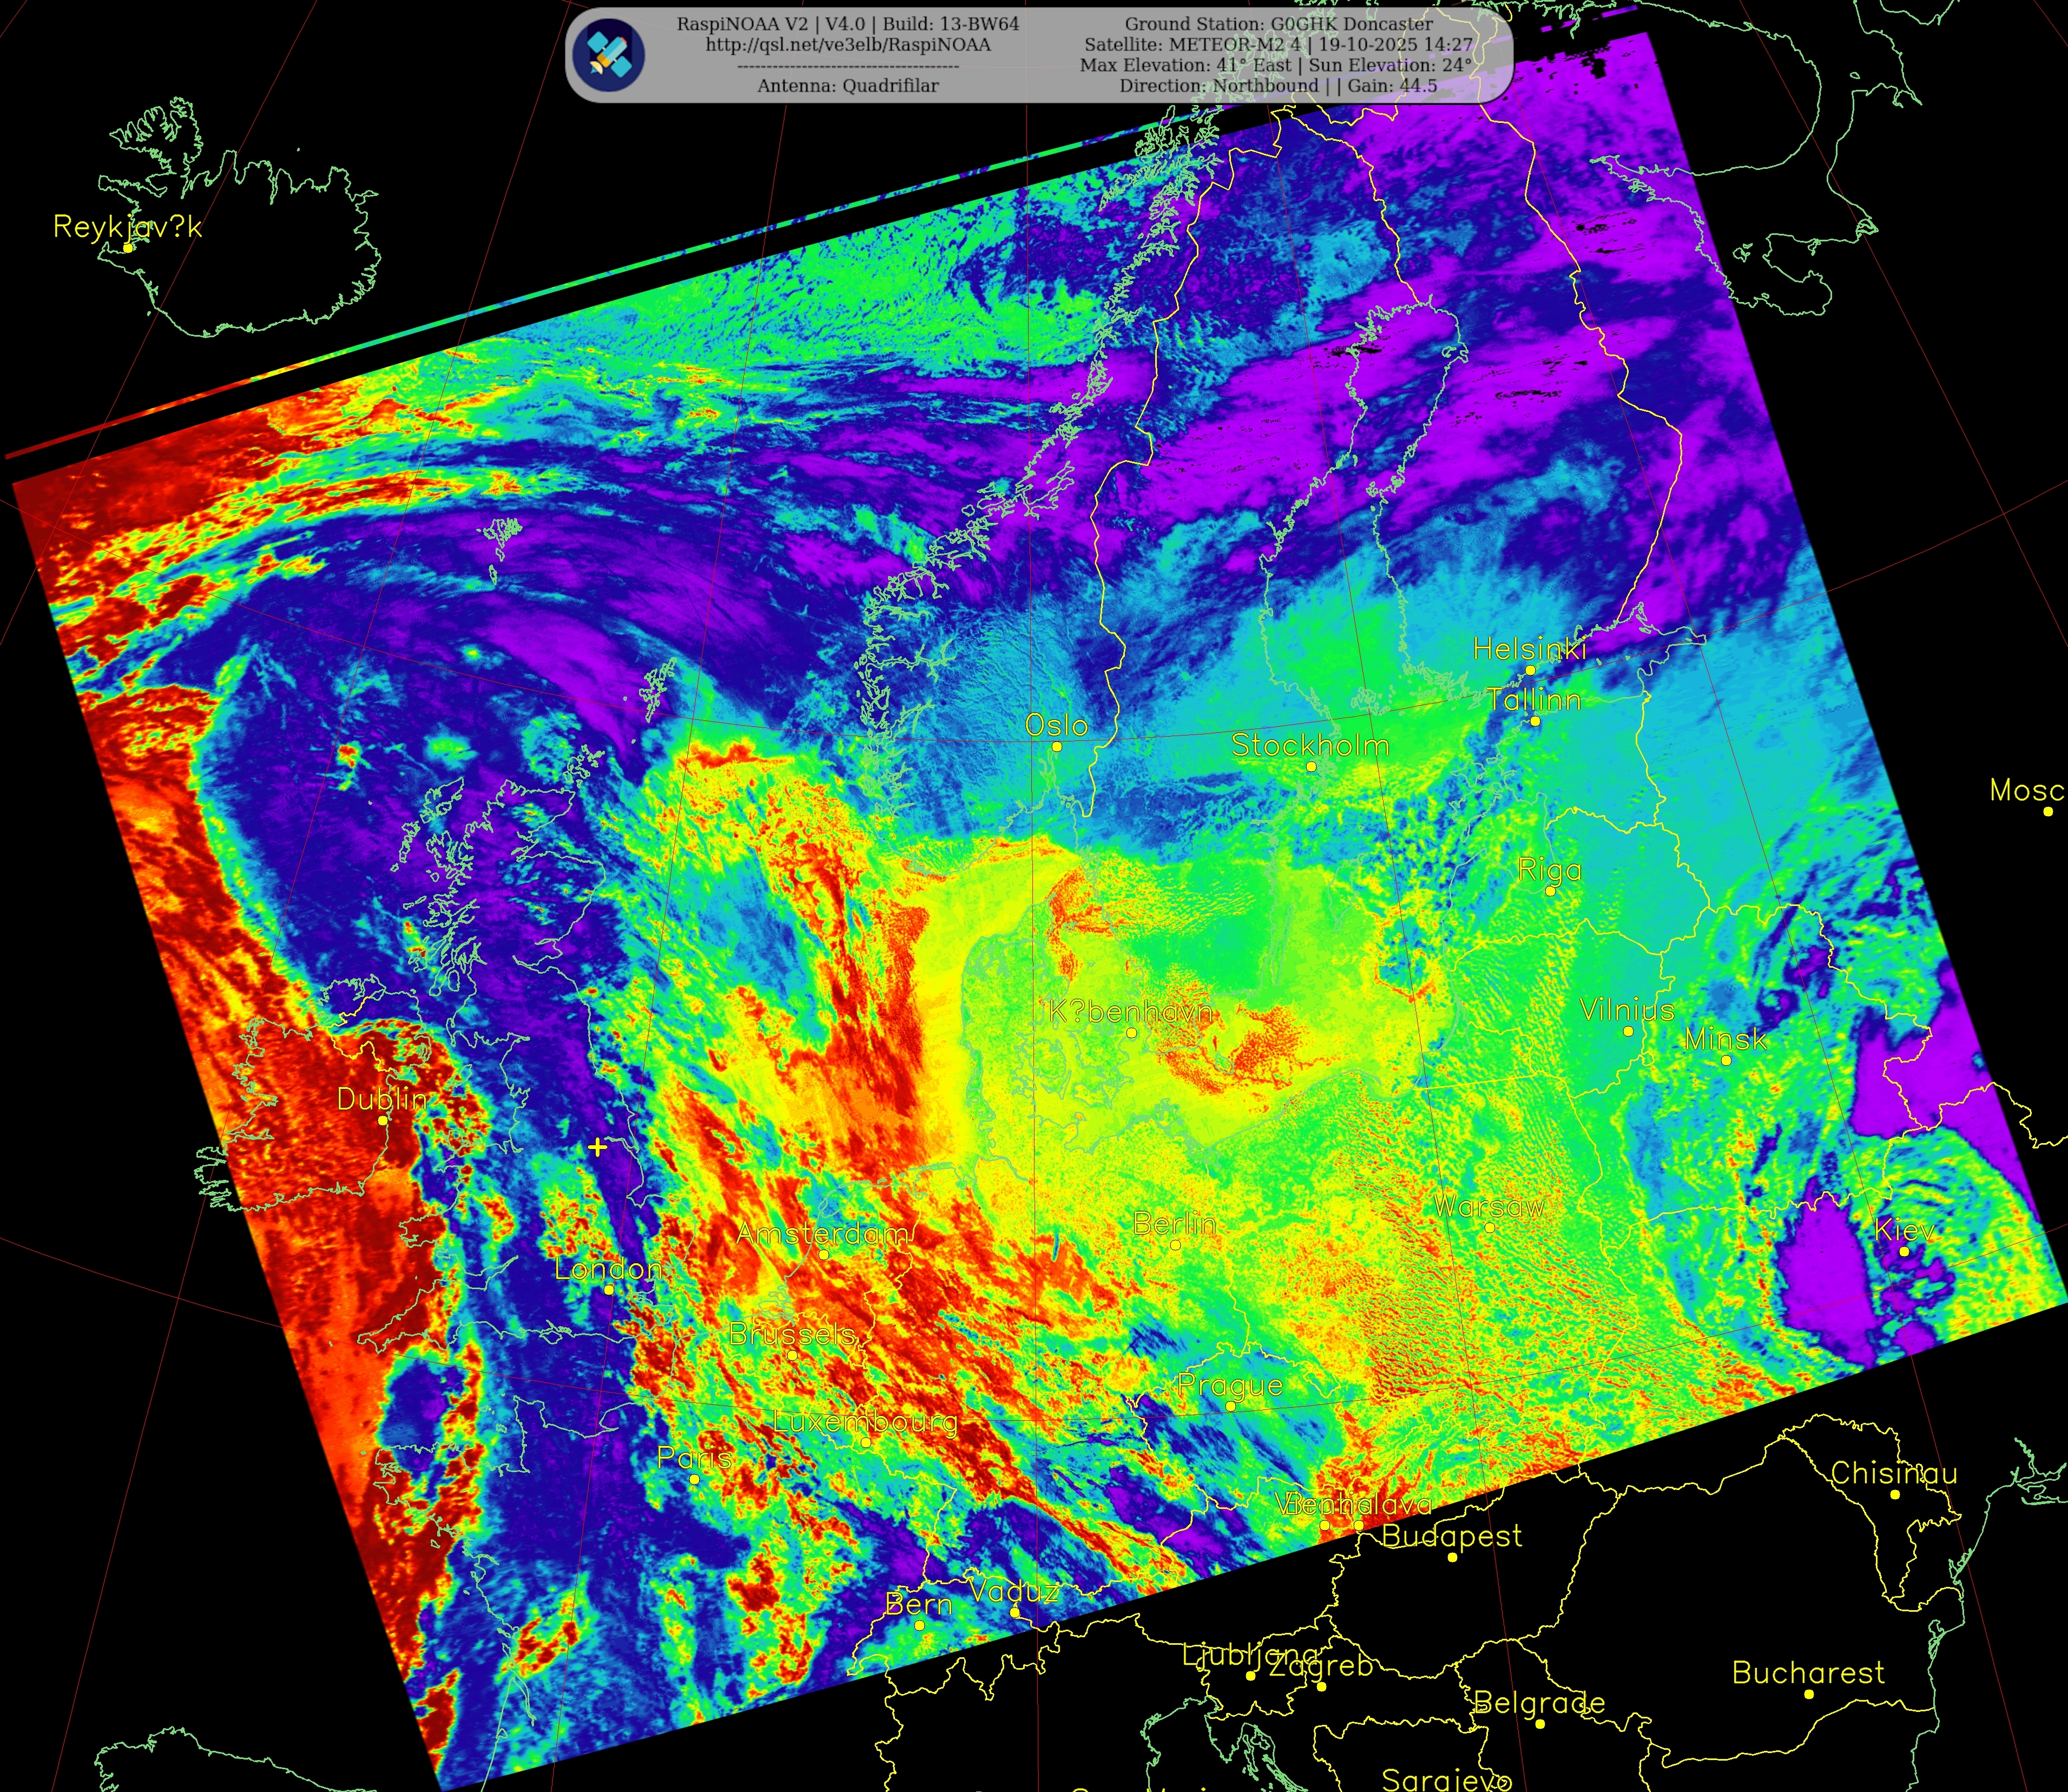This screenshot has height=1792, width=2068.
Task: Click the Bucharest city marker dot
Action: [1809, 1694]
